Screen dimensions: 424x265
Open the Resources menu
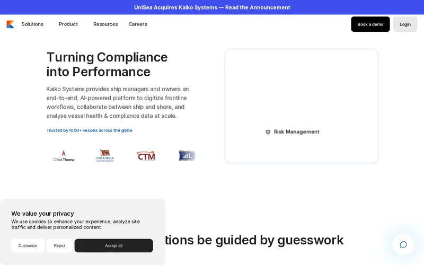pos(105,24)
